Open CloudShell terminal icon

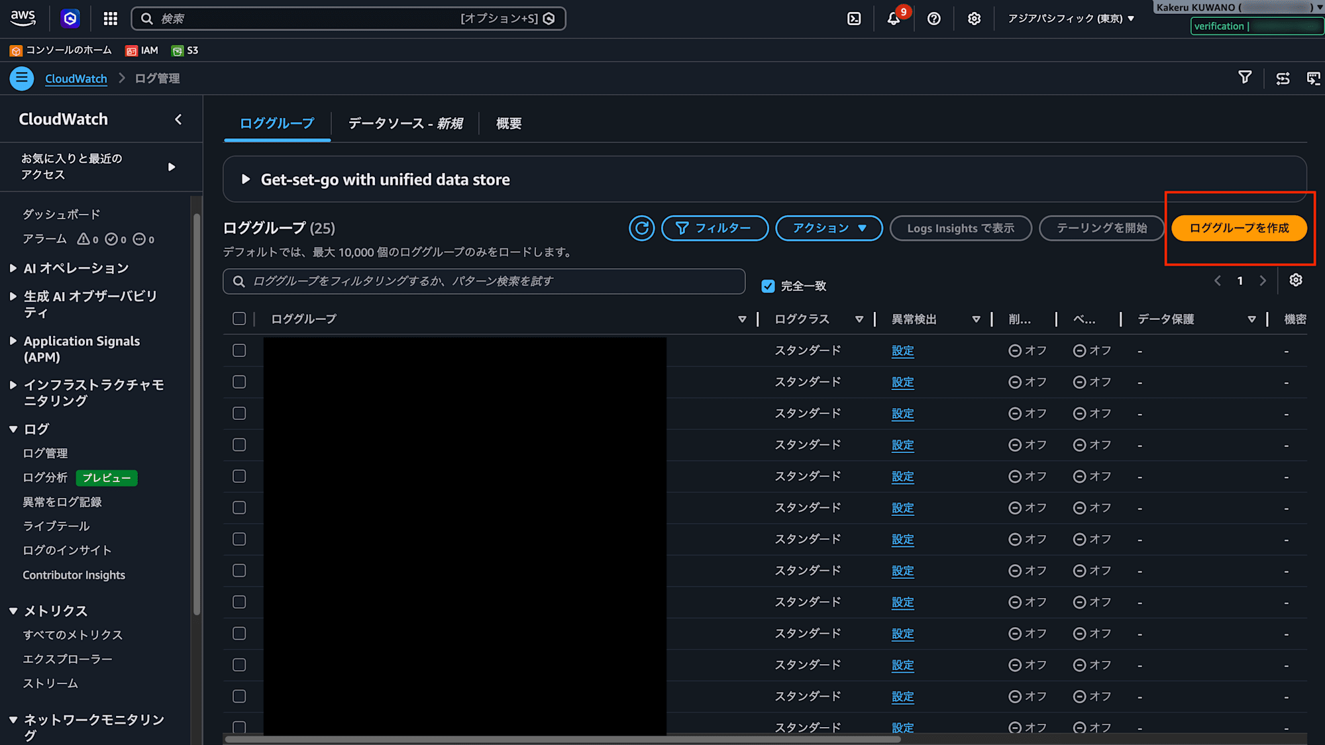(854, 19)
